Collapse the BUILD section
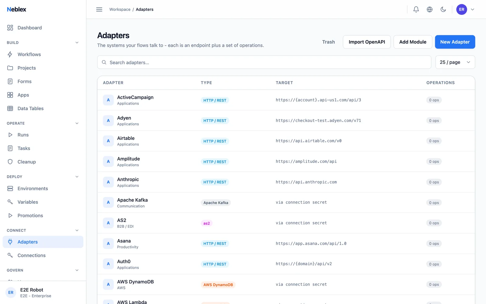The height and width of the screenshot is (304, 486). [x=77, y=43]
